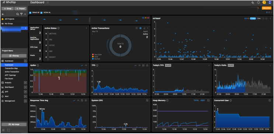Screen dimensions: 274x134
Task: Toggle fullscreen icon at sidebar bottom
Action: click(8, 130)
